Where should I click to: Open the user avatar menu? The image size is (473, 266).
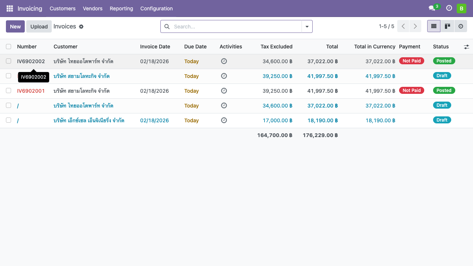(x=461, y=8)
